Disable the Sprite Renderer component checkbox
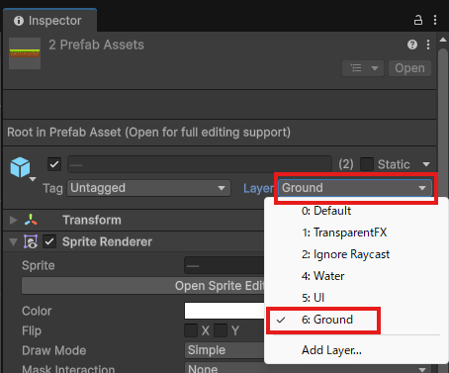Image resolution: width=449 pixels, height=373 pixels. pyautogui.click(x=49, y=241)
